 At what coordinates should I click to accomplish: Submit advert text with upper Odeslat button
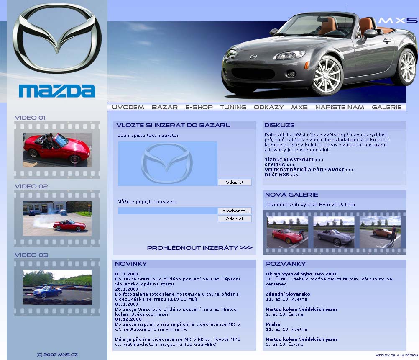click(235, 182)
